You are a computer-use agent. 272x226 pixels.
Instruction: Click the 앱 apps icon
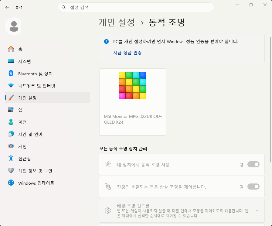click(x=11, y=110)
